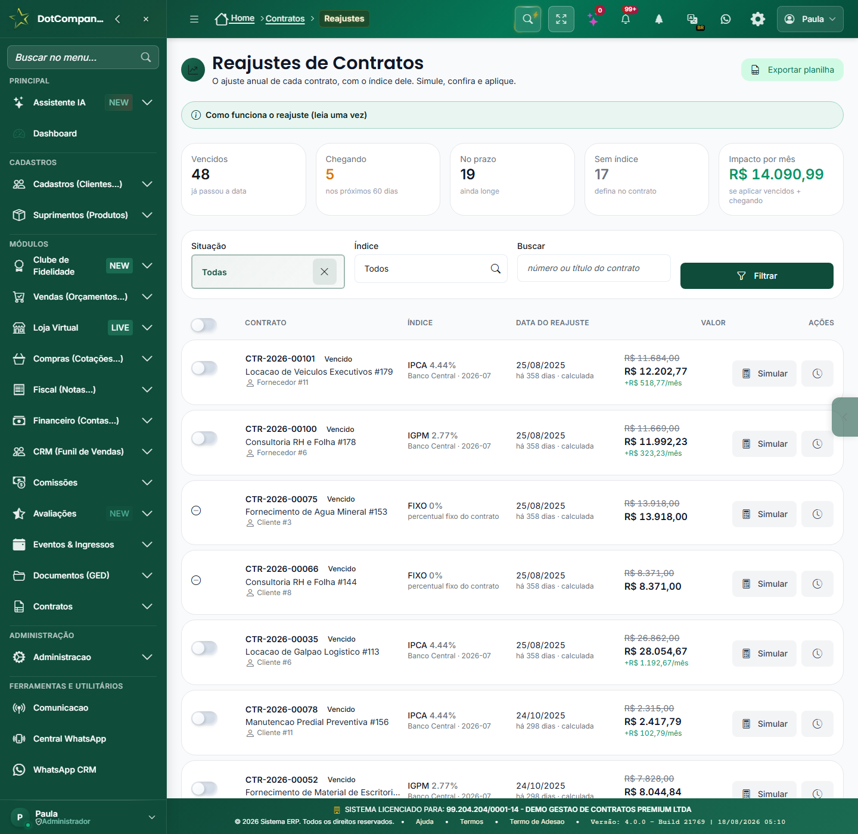
Task: Select the Chegando summary card
Action: (378, 179)
